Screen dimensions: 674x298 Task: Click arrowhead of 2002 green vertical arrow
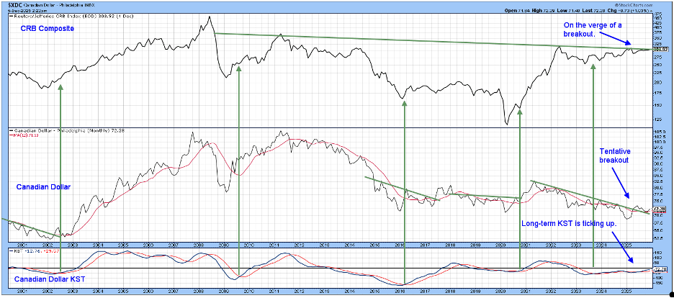(60, 86)
